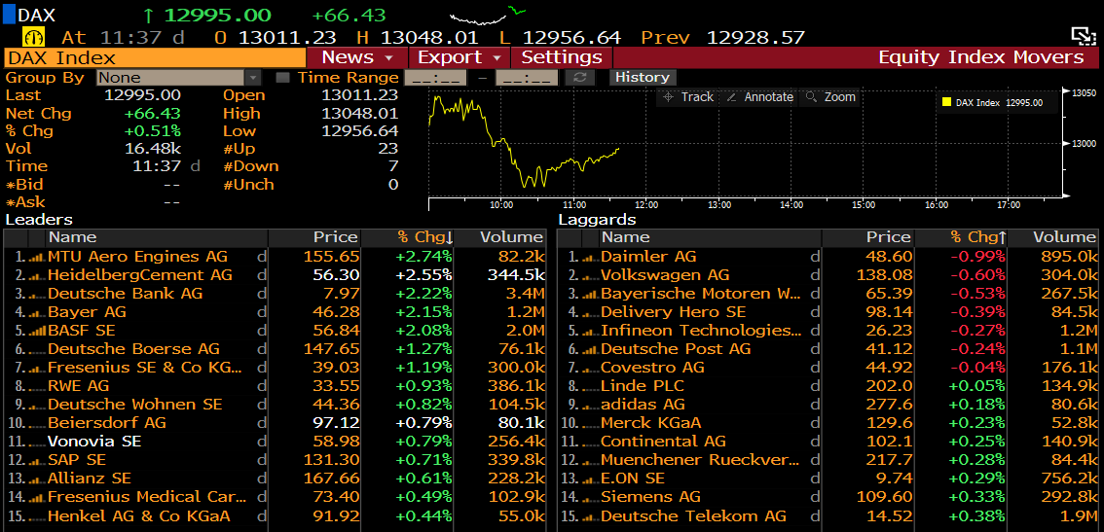Image resolution: width=1104 pixels, height=532 pixels.
Task: Activate the Track chart tool
Action: (x=688, y=97)
